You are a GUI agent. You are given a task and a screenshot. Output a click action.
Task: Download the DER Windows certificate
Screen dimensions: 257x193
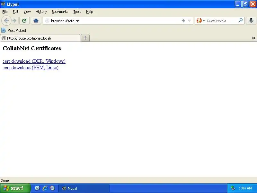pos(34,61)
